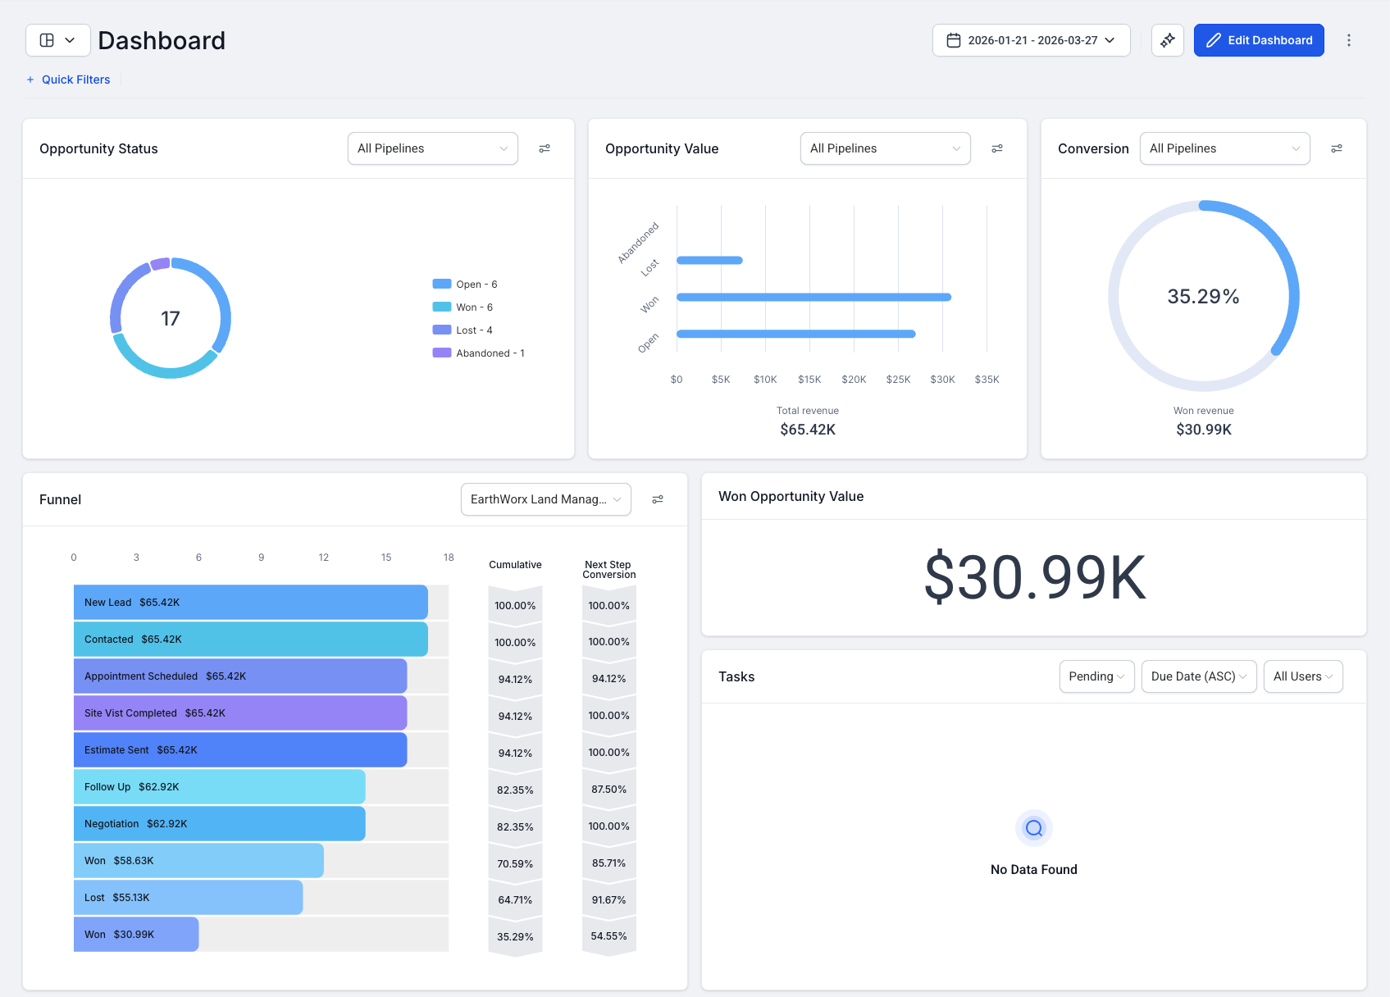
Task: Open the Due Date (ASC) sort option
Action: [1198, 676]
